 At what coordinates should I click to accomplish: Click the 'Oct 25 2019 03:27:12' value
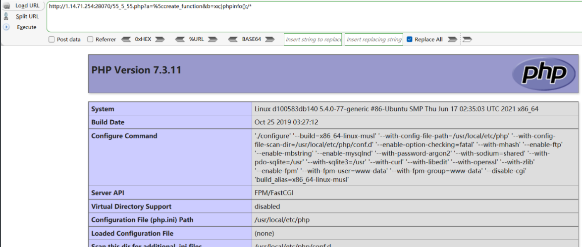click(287, 122)
